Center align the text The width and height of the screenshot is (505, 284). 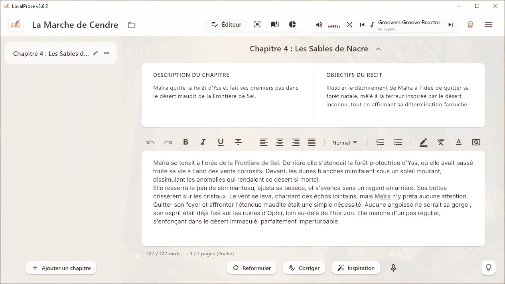pyautogui.click(x=280, y=142)
